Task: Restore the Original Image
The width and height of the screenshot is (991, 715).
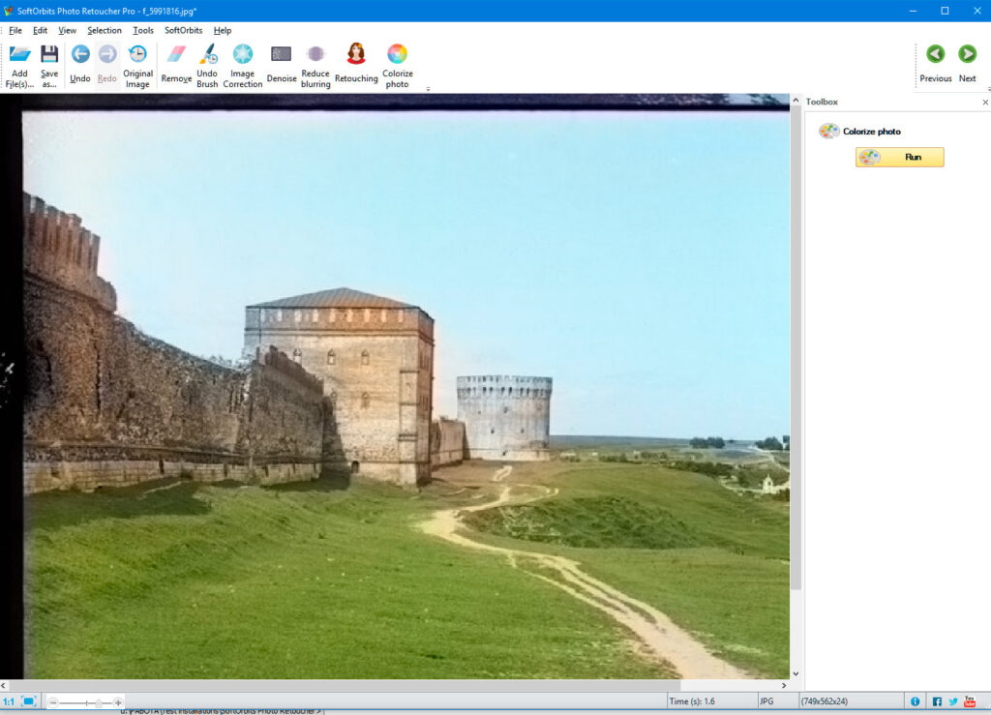Action: point(137,61)
